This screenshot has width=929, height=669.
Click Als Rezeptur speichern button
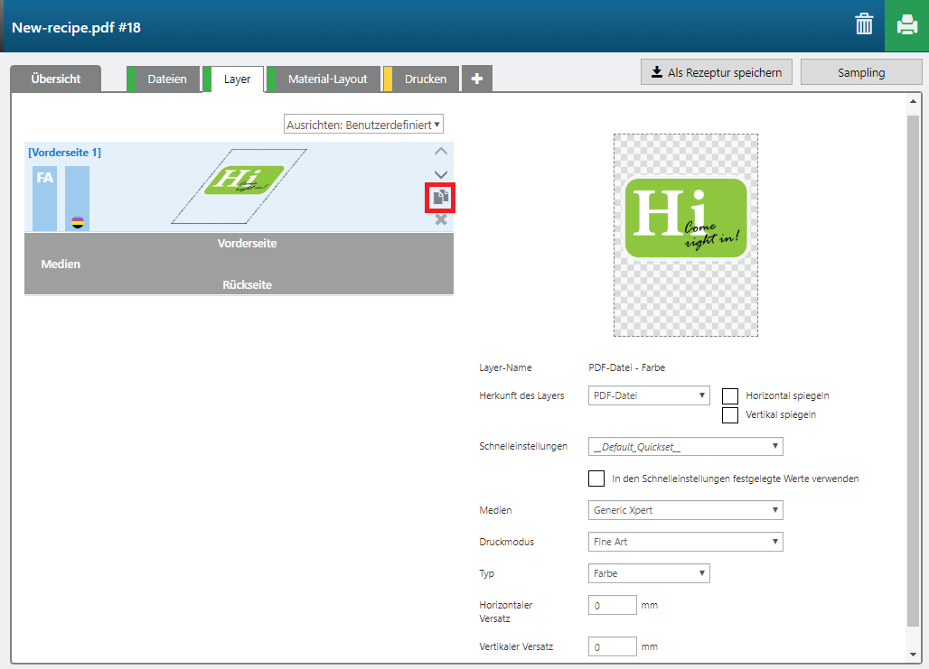[717, 72]
